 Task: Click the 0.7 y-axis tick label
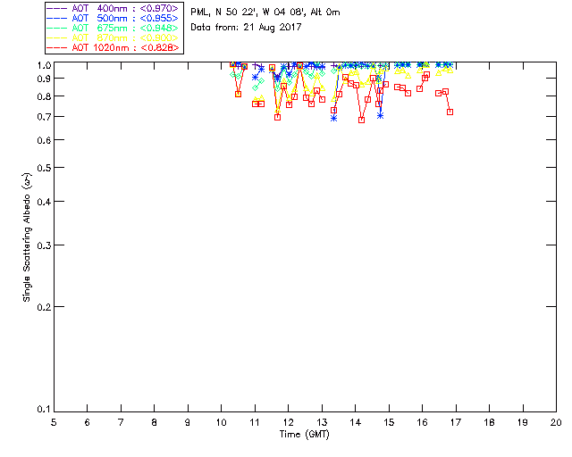click(x=44, y=117)
